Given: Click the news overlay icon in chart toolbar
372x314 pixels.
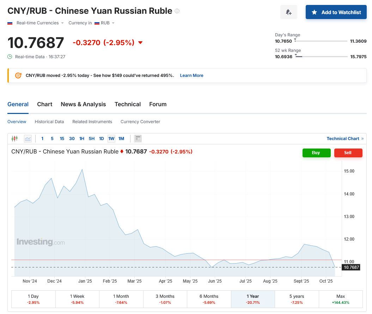Looking at the screenshot, I should 138,139.
